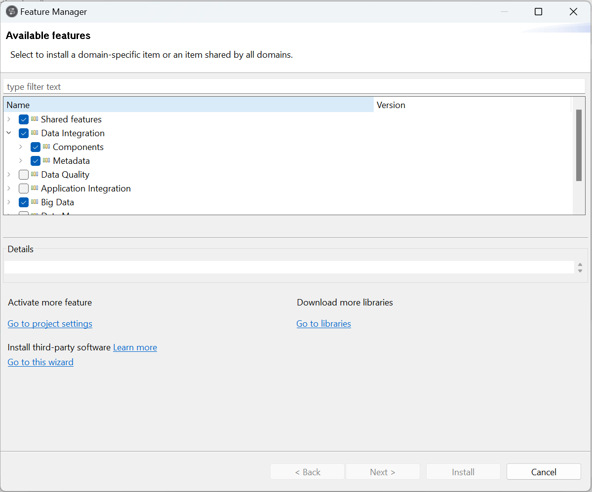Click the Version column header

click(x=391, y=105)
